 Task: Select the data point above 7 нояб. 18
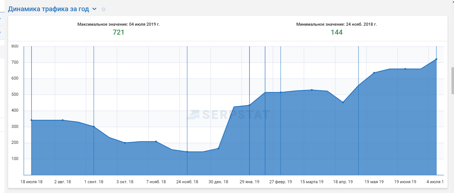point(156,142)
